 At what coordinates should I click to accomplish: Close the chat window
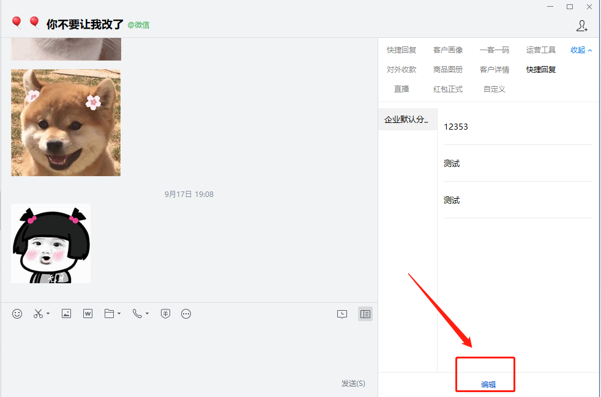tap(589, 7)
